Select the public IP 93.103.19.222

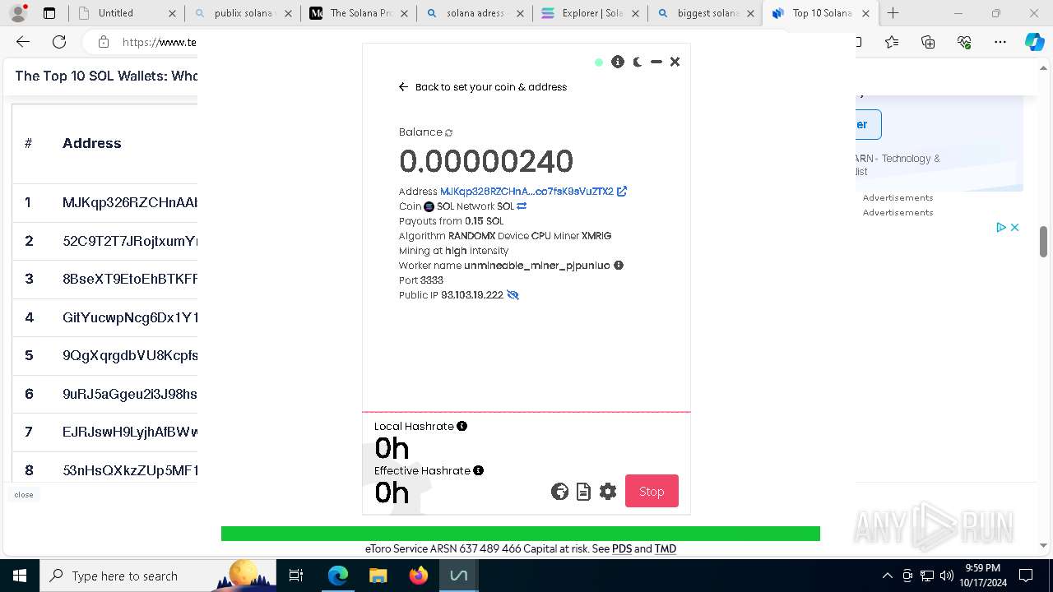[x=472, y=295]
